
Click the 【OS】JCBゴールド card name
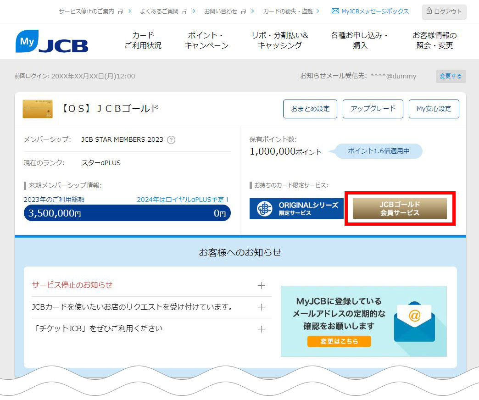111,109
